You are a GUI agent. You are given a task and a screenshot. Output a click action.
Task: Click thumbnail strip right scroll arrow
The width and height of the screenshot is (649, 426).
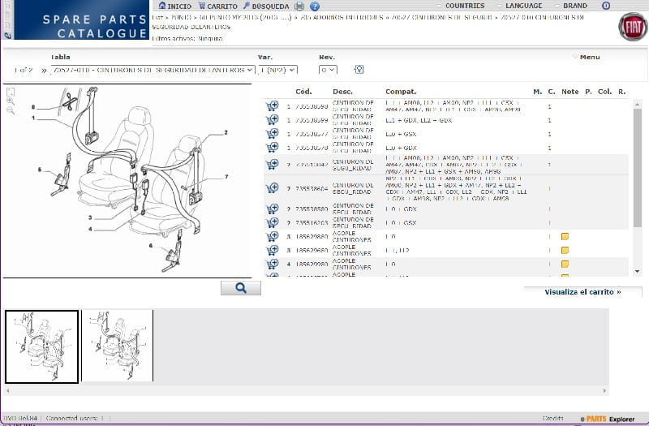click(604, 390)
